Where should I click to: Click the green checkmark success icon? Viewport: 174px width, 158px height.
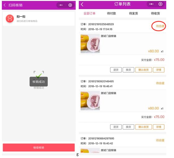point(39,76)
